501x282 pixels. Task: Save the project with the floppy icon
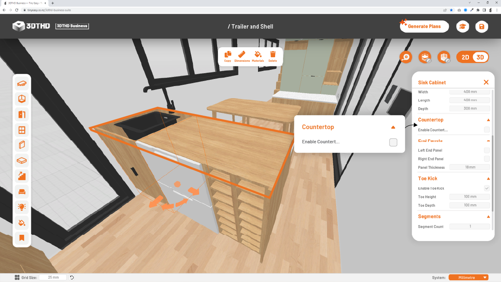[482, 26]
